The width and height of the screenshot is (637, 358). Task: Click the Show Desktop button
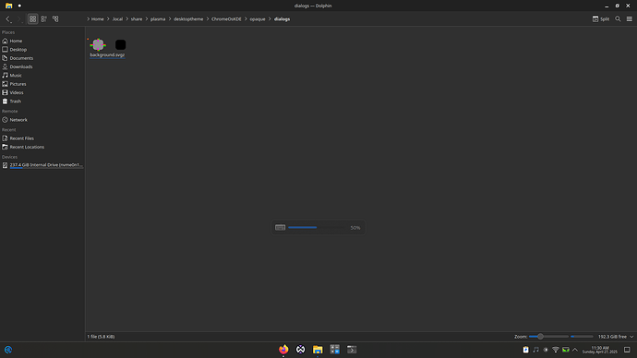[x=627, y=350]
